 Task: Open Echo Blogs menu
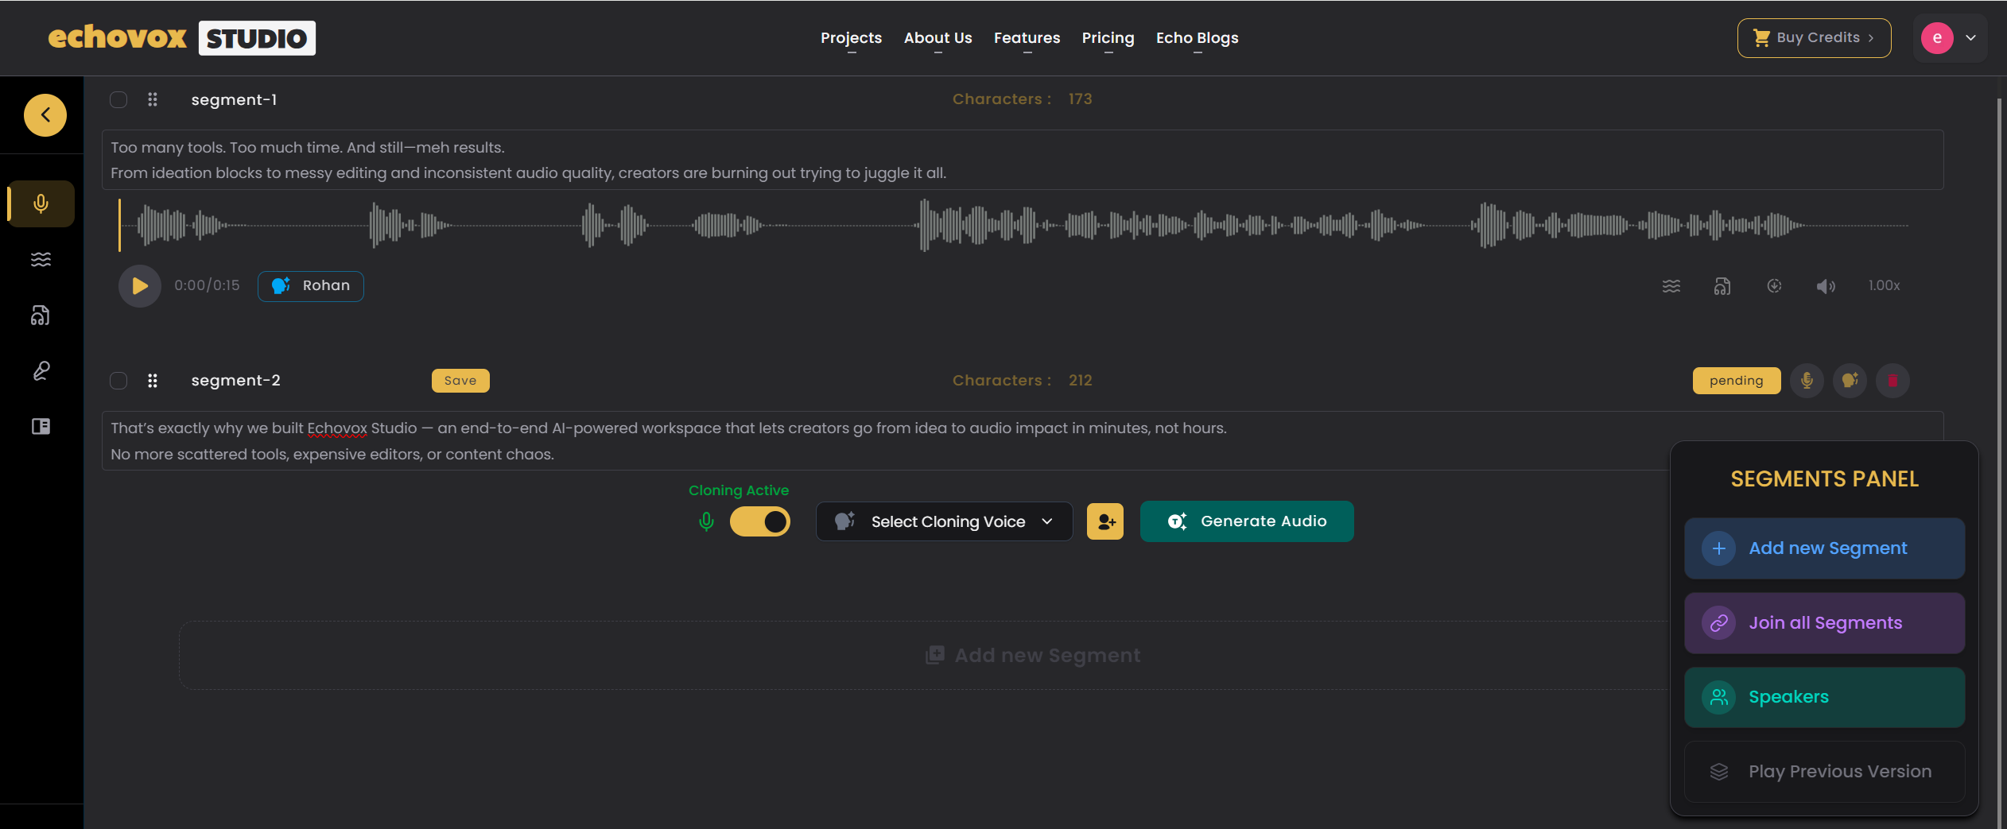pos(1197,38)
